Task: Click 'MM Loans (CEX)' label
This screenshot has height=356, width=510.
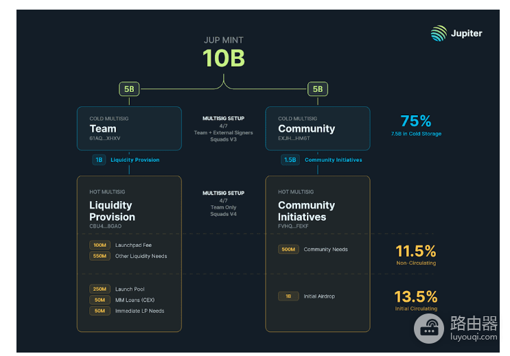Action: click(x=135, y=300)
